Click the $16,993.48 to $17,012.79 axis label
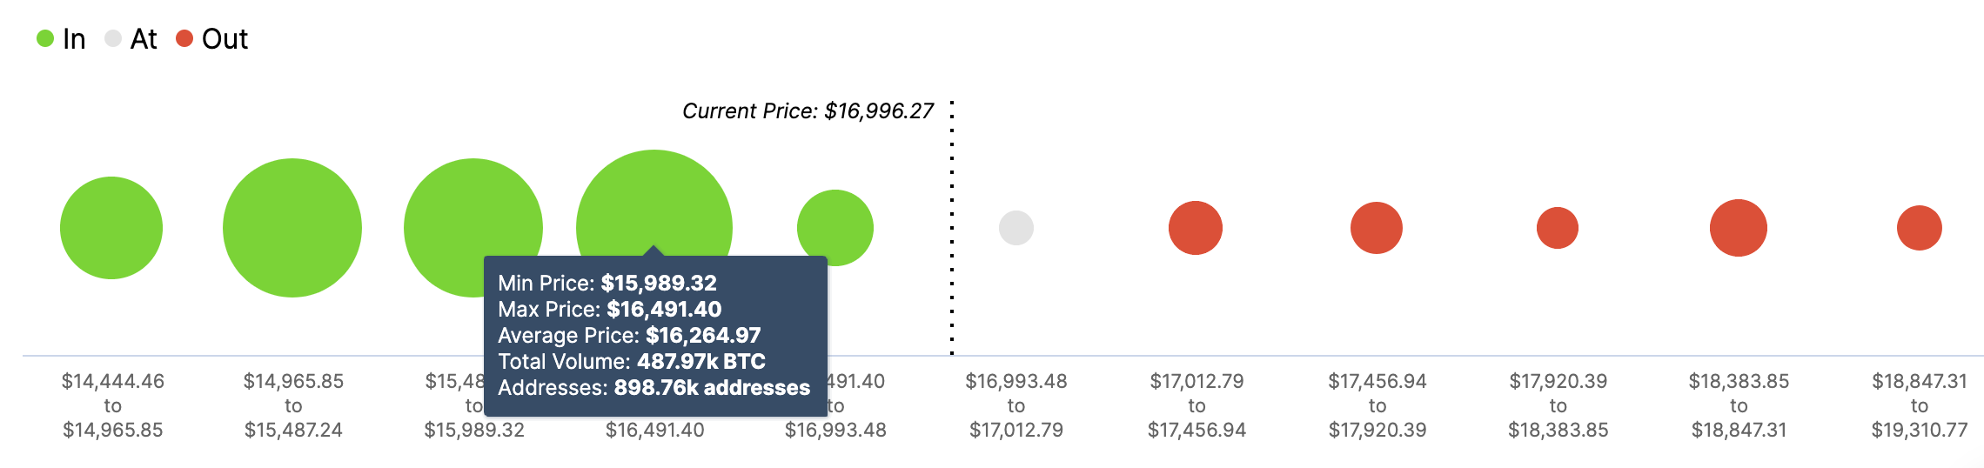The image size is (1984, 468). coord(1016,405)
